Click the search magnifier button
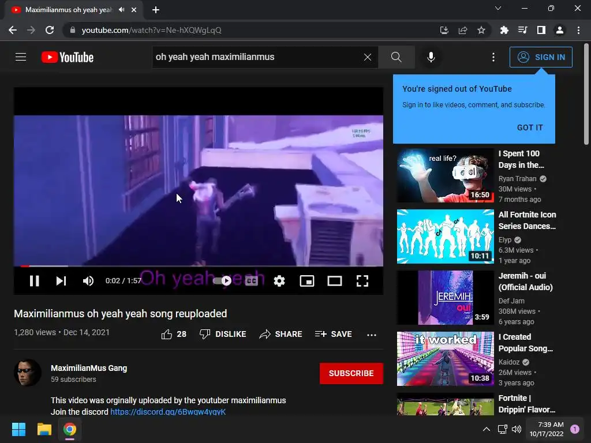The height and width of the screenshot is (443, 591). point(396,57)
